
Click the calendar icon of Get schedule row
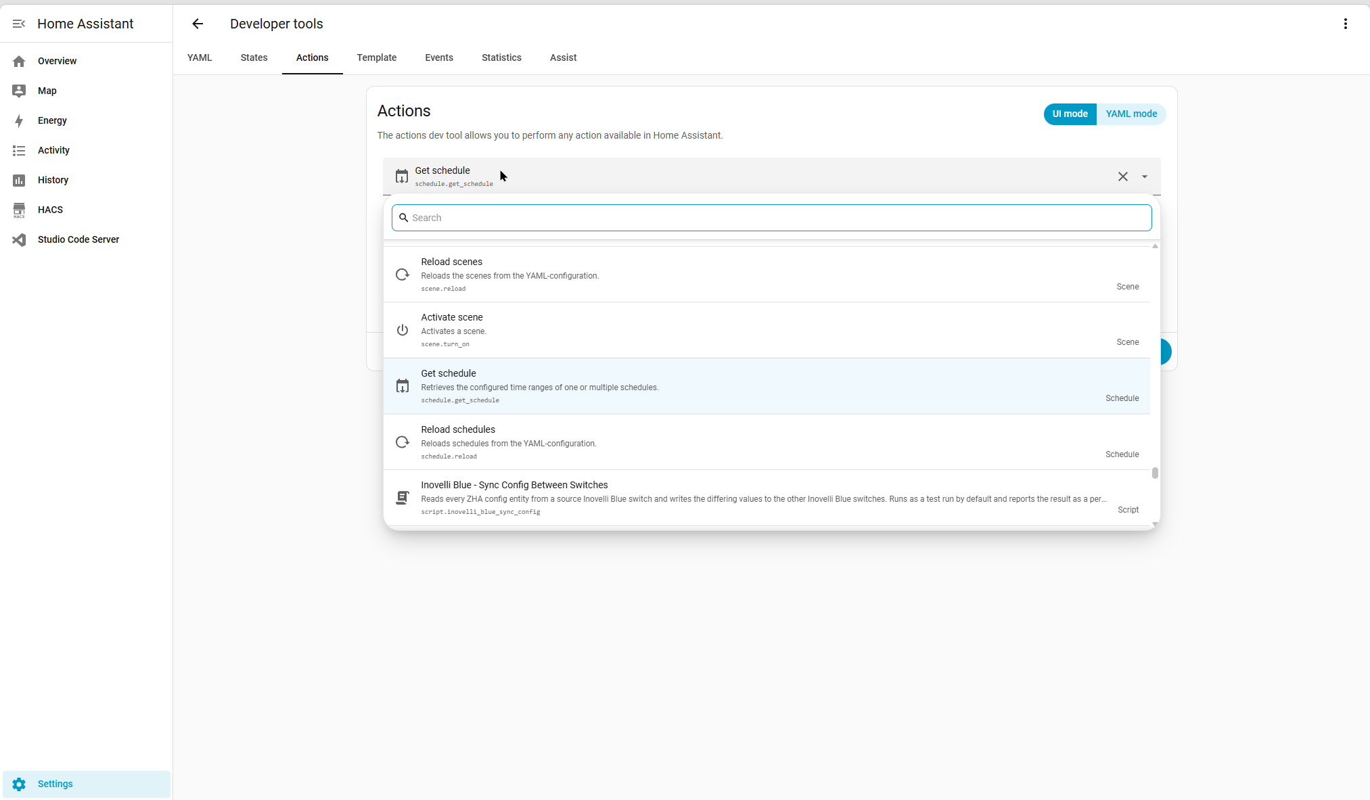click(403, 386)
